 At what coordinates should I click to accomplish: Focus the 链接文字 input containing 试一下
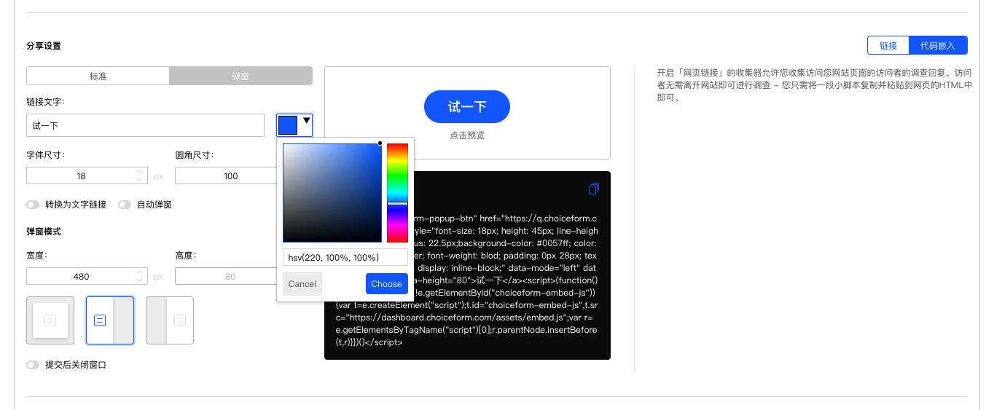point(145,125)
